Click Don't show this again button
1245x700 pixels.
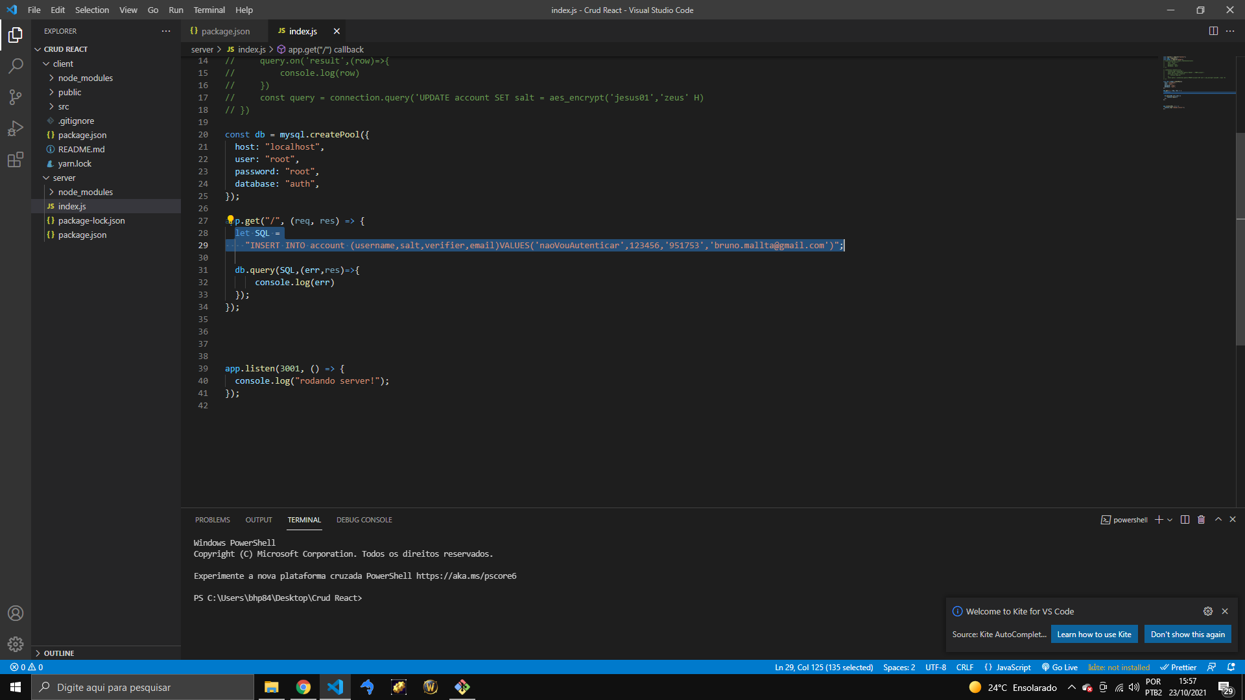(x=1187, y=635)
